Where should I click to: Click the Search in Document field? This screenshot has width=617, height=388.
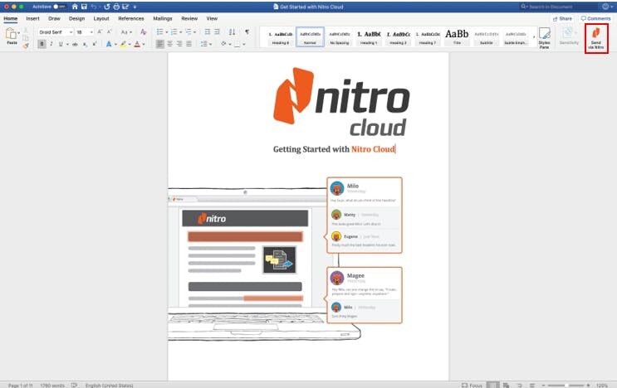click(558, 7)
